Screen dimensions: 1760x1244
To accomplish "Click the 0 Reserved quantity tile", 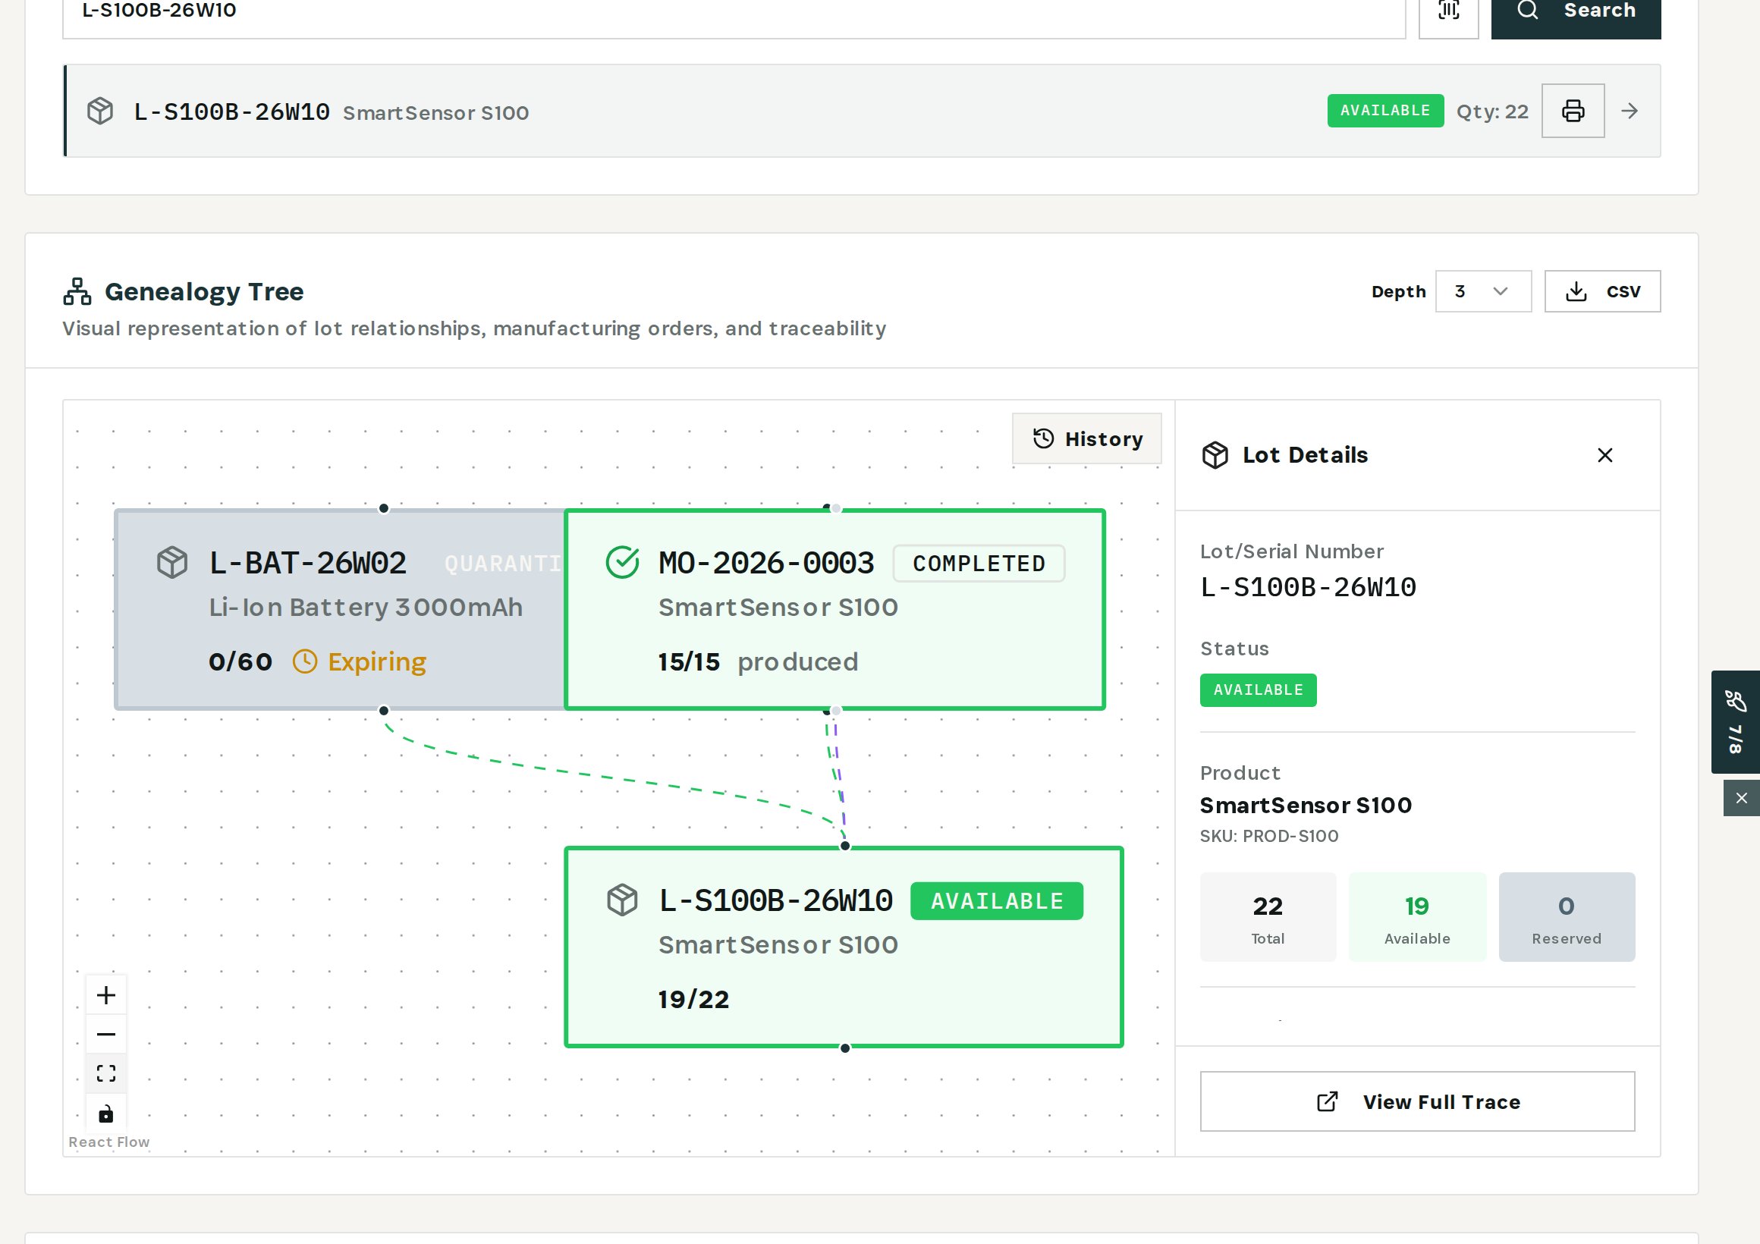I will (1566, 917).
